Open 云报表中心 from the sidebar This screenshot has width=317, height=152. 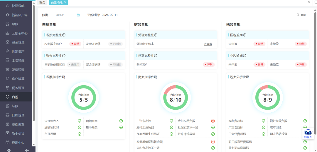[16, 33]
